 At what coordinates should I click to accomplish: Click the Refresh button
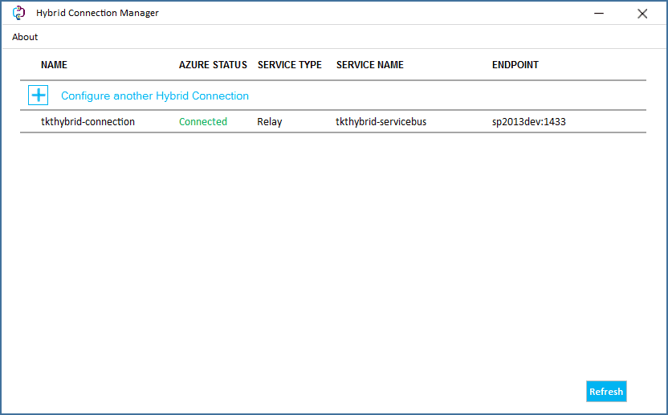pos(606,391)
